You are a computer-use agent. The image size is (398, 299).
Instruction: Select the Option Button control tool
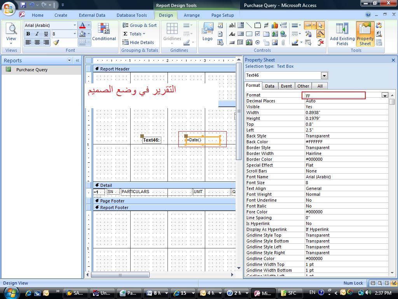click(x=258, y=42)
